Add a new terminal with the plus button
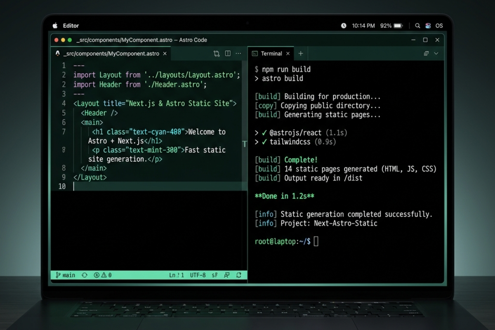The image size is (495, 330). tap(301, 54)
